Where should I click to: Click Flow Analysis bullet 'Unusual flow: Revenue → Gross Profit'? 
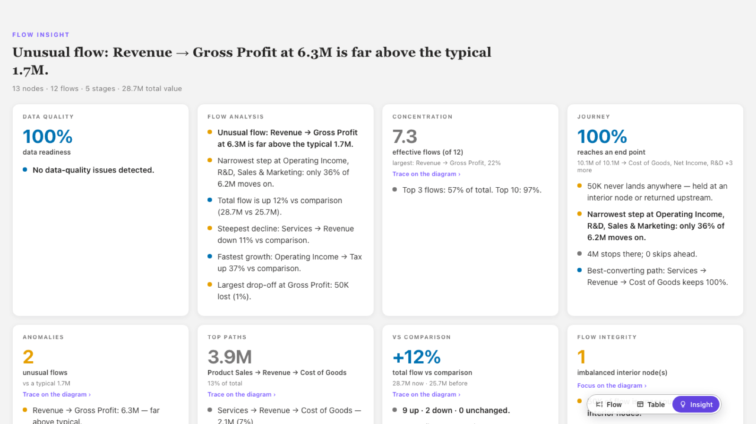pos(287,138)
